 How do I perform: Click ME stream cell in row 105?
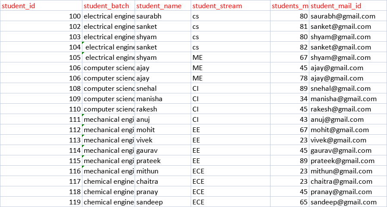coord(230,57)
